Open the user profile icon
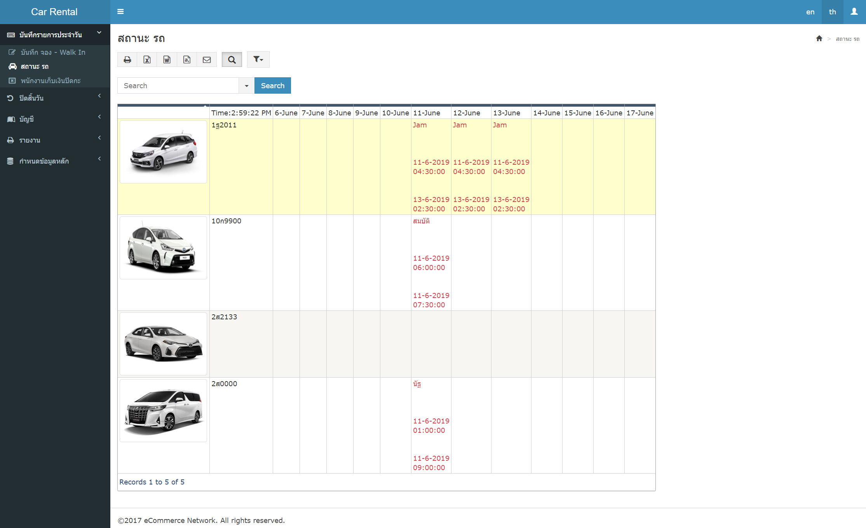This screenshot has height=528, width=866. coord(854,12)
